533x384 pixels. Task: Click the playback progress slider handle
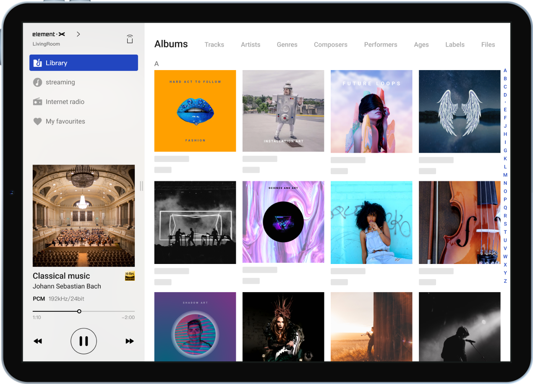[79, 311]
